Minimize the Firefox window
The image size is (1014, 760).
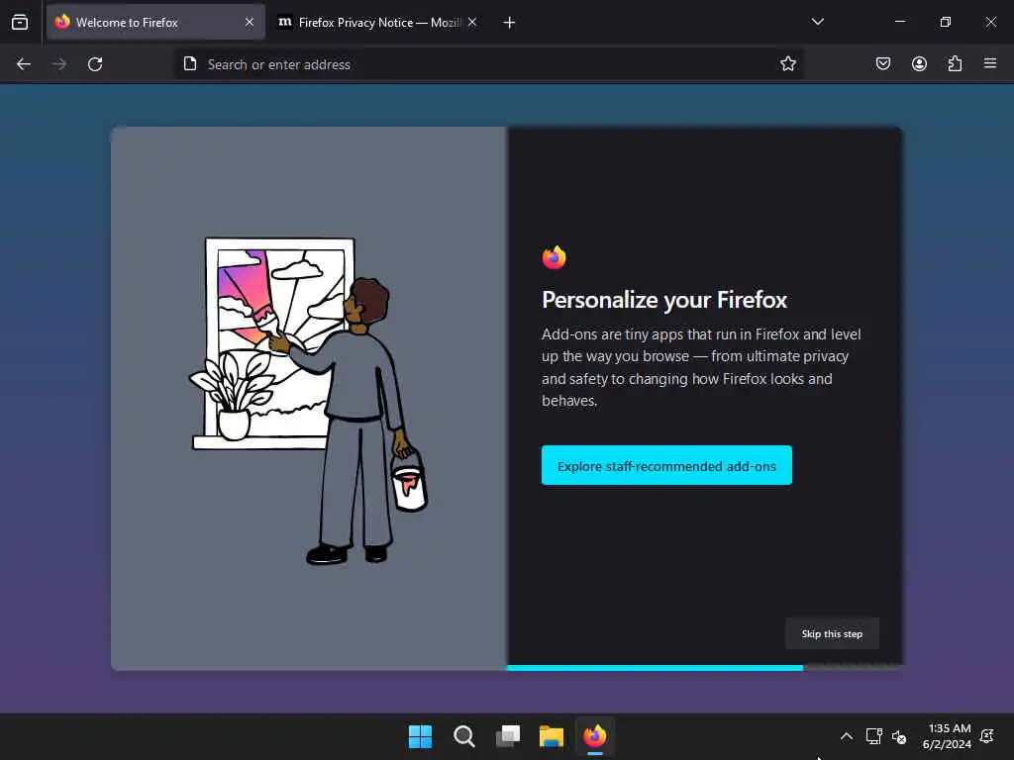899,22
